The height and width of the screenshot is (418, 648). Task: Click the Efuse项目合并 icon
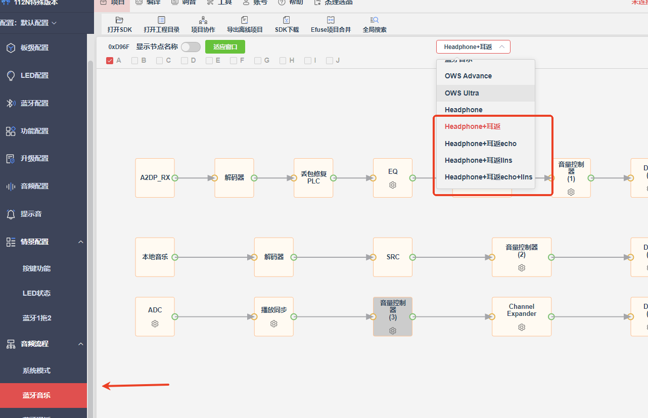[331, 20]
